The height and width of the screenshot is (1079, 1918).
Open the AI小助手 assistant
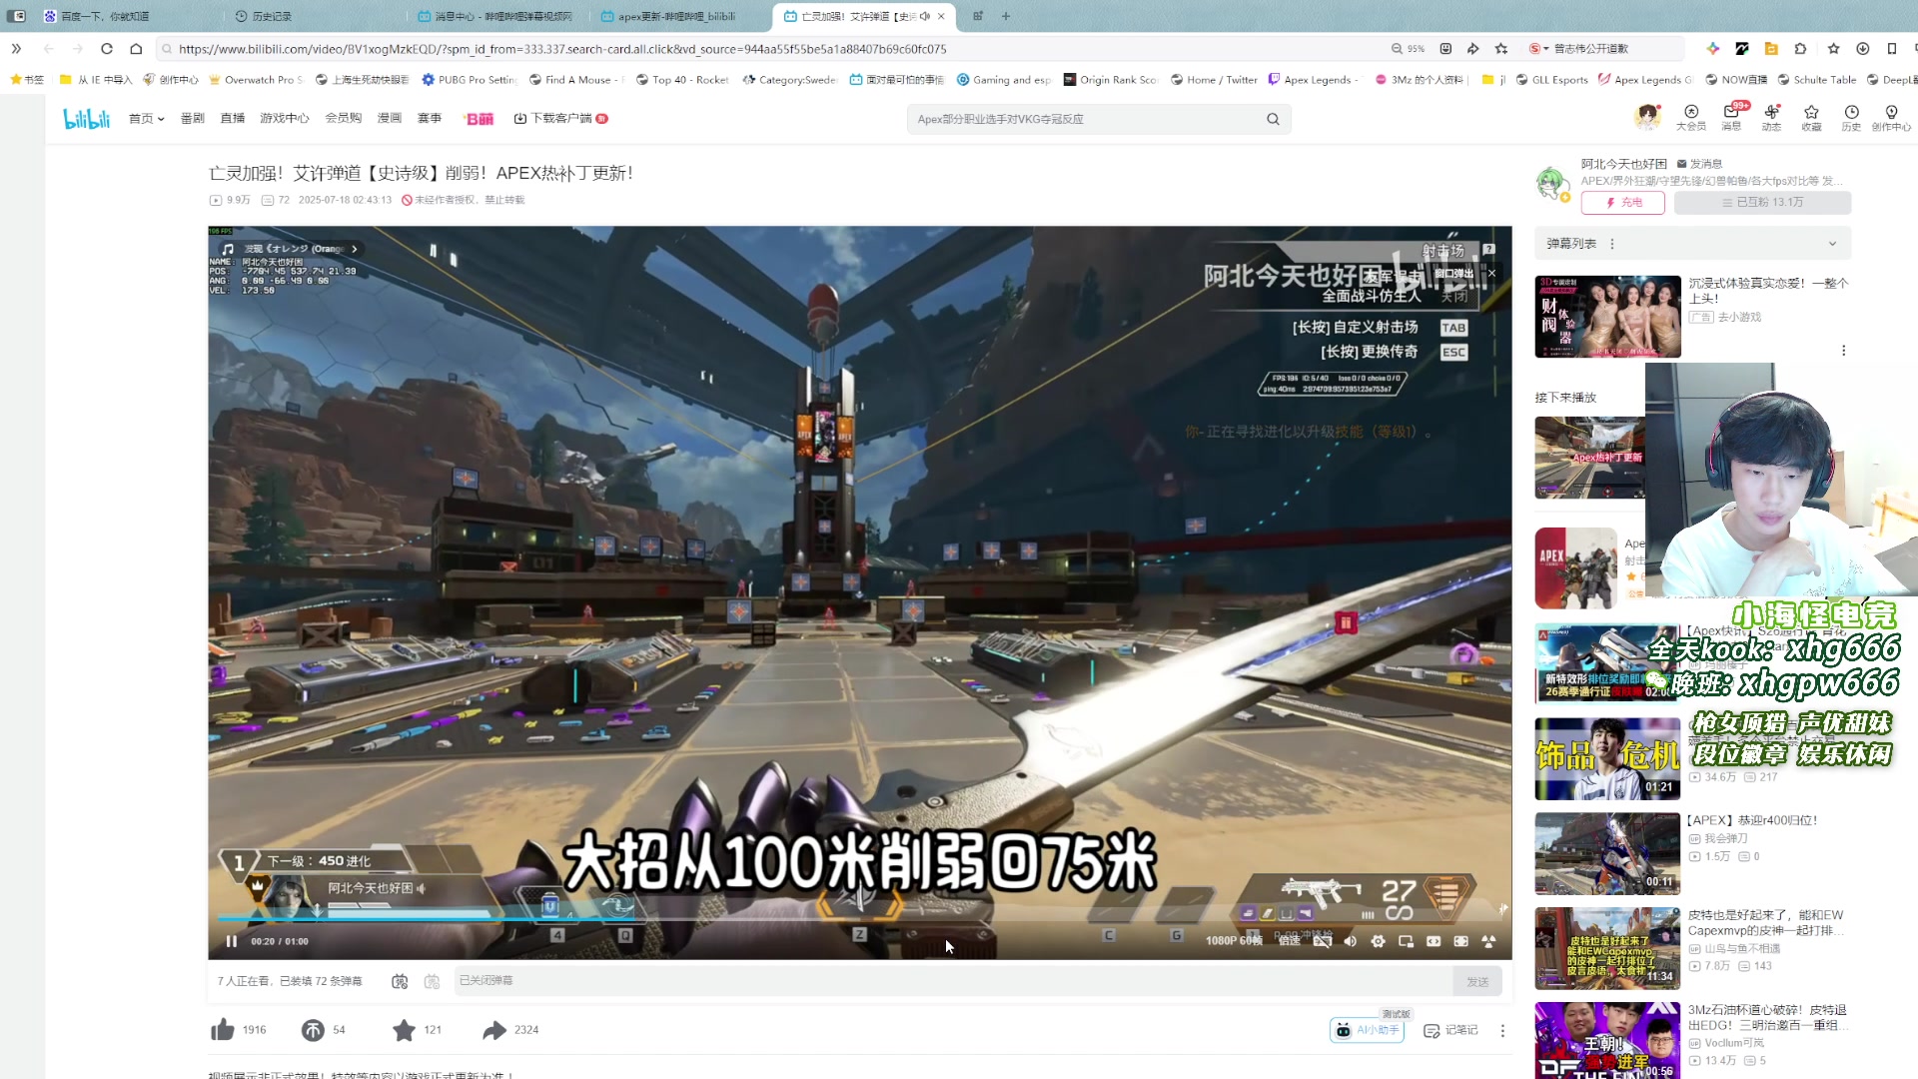(x=1367, y=1030)
